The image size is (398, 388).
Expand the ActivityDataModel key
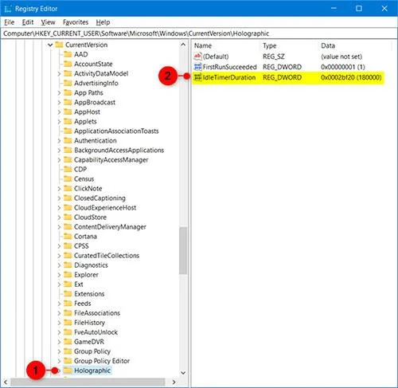(x=59, y=74)
